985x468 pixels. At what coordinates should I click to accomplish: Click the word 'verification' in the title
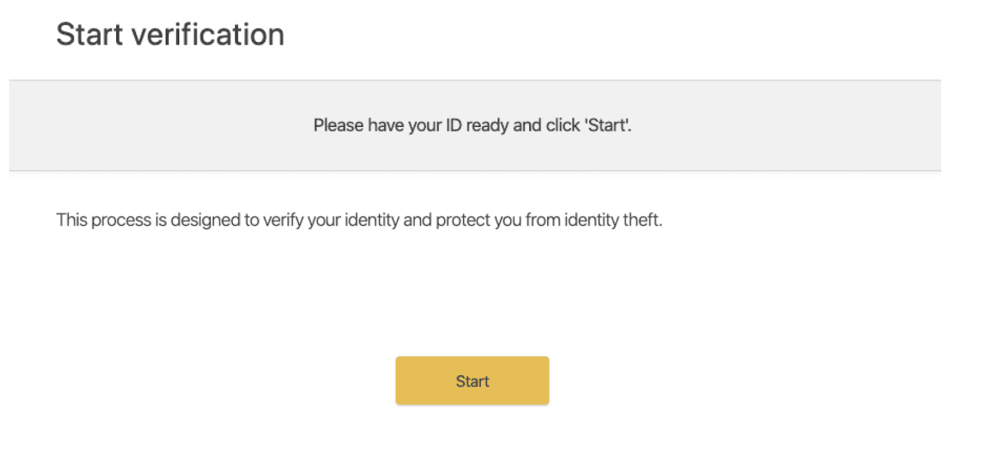208,34
